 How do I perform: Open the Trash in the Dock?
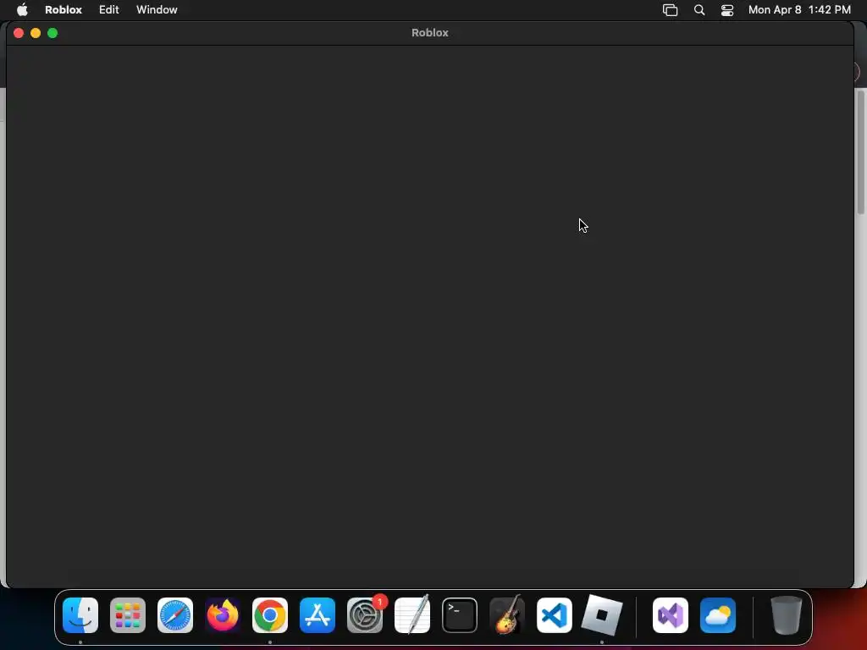coord(786,615)
